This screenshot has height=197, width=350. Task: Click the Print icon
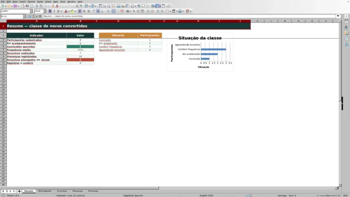pos(27,6)
